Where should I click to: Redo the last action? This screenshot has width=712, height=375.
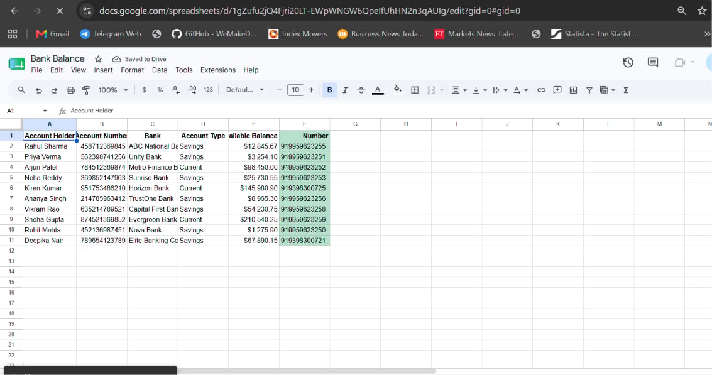click(54, 90)
